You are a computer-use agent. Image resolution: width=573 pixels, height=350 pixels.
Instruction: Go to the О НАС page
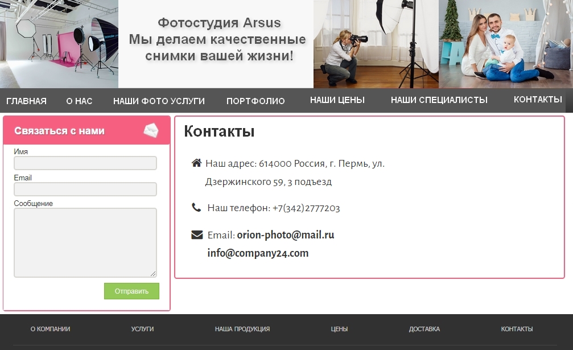coord(79,101)
